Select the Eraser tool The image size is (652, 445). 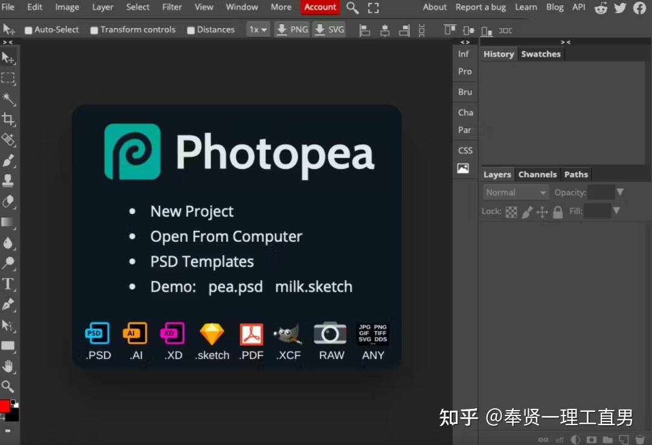(8, 201)
